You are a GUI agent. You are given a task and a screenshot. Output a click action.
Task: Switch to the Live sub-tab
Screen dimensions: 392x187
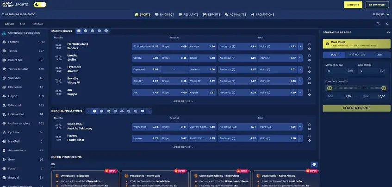tap(23, 24)
